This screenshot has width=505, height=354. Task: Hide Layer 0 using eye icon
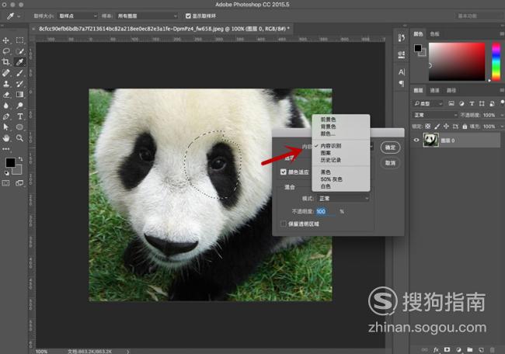(416, 140)
